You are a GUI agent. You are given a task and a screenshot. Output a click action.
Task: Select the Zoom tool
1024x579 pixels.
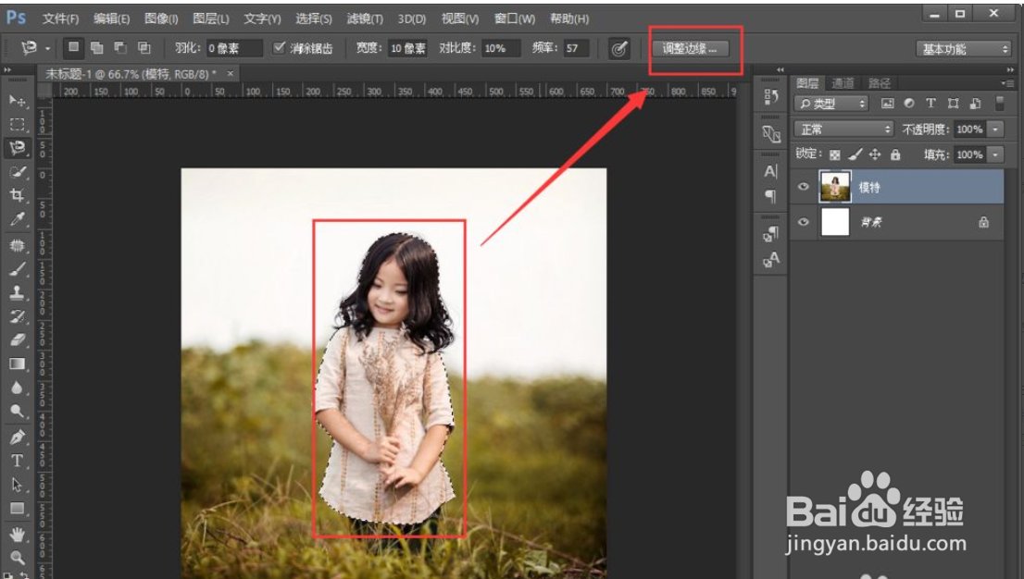pyautogui.click(x=17, y=558)
